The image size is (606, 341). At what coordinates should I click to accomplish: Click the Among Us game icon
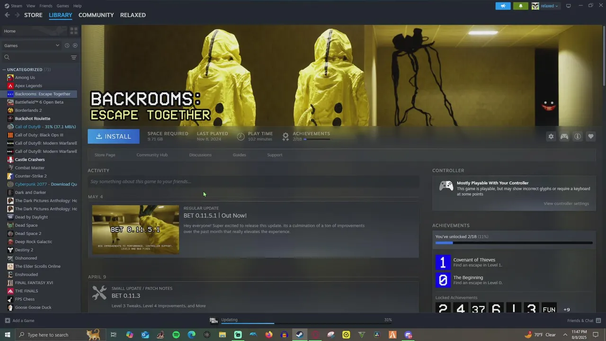point(10,78)
